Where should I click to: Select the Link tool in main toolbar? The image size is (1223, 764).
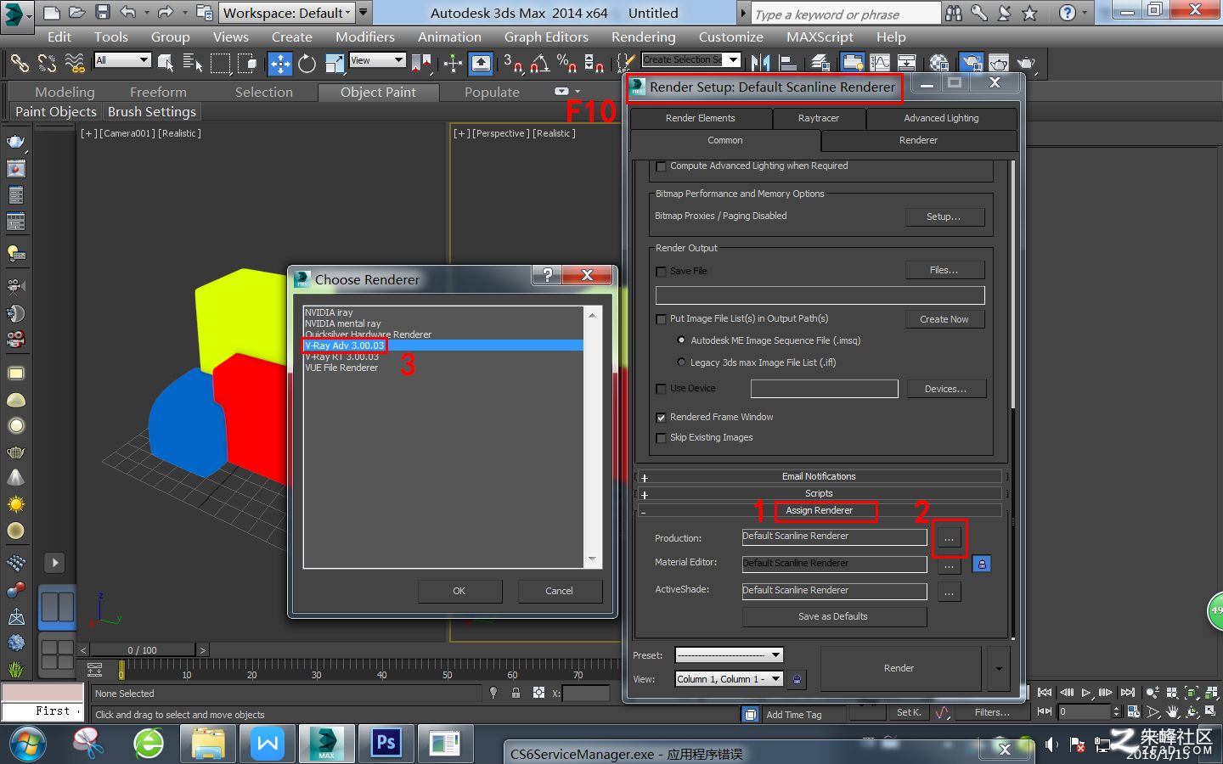coord(19,63)
